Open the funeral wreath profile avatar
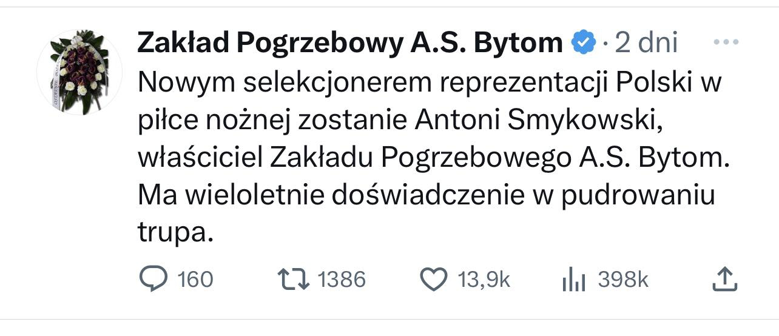The width and height of the screenshot is (779, 336). point(79,72)
